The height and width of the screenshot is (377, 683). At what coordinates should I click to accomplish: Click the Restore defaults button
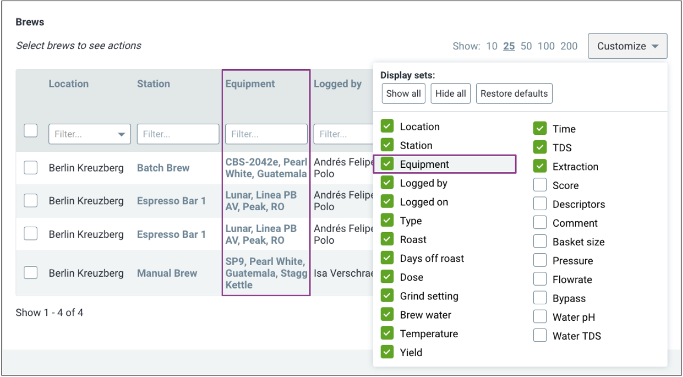514,93
